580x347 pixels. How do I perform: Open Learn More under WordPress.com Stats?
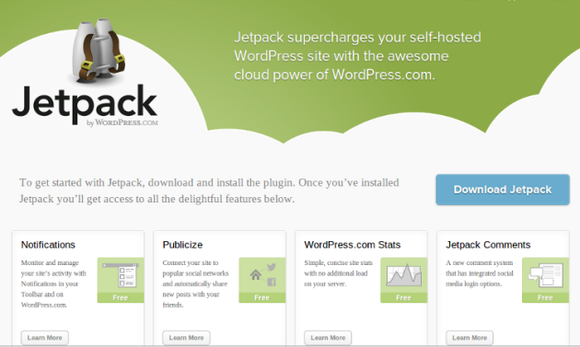pos(328,338)
